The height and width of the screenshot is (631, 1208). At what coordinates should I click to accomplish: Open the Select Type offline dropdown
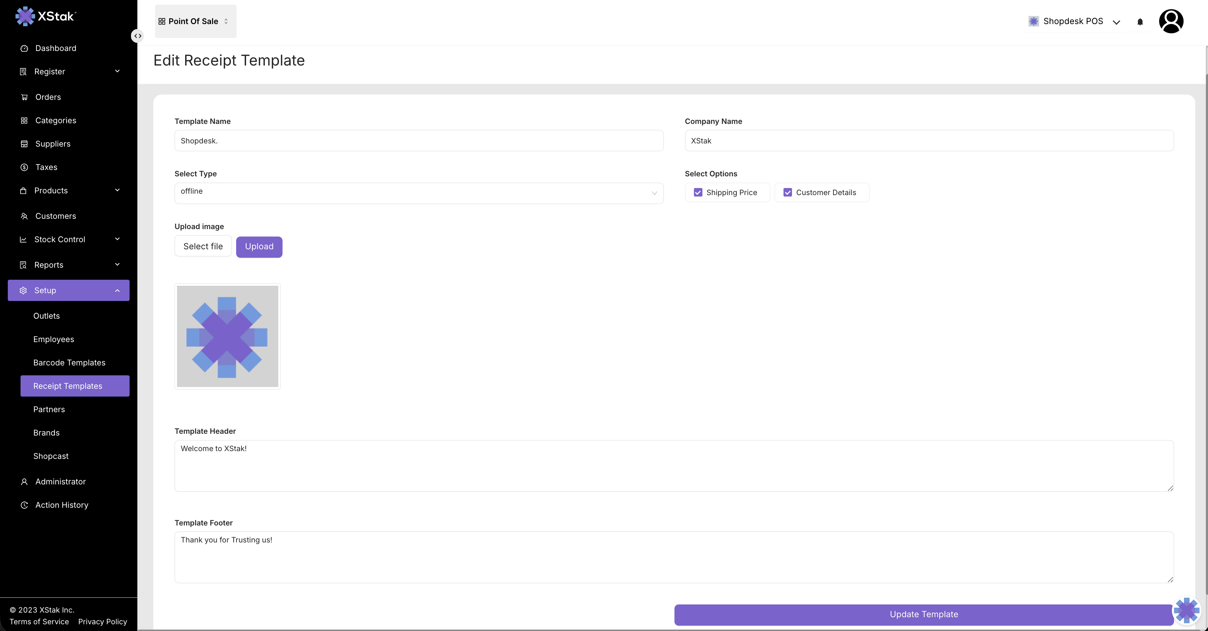[418, 193]
